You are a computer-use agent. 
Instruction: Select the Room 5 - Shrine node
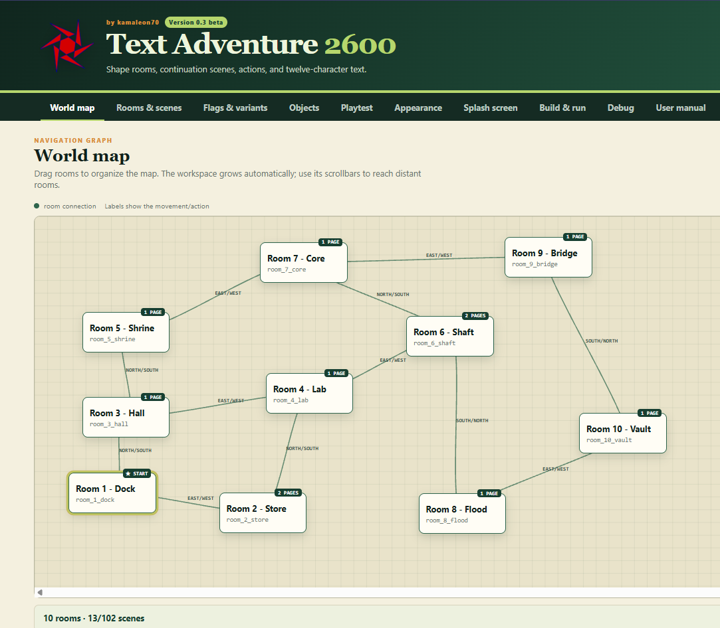coord(126,332)
